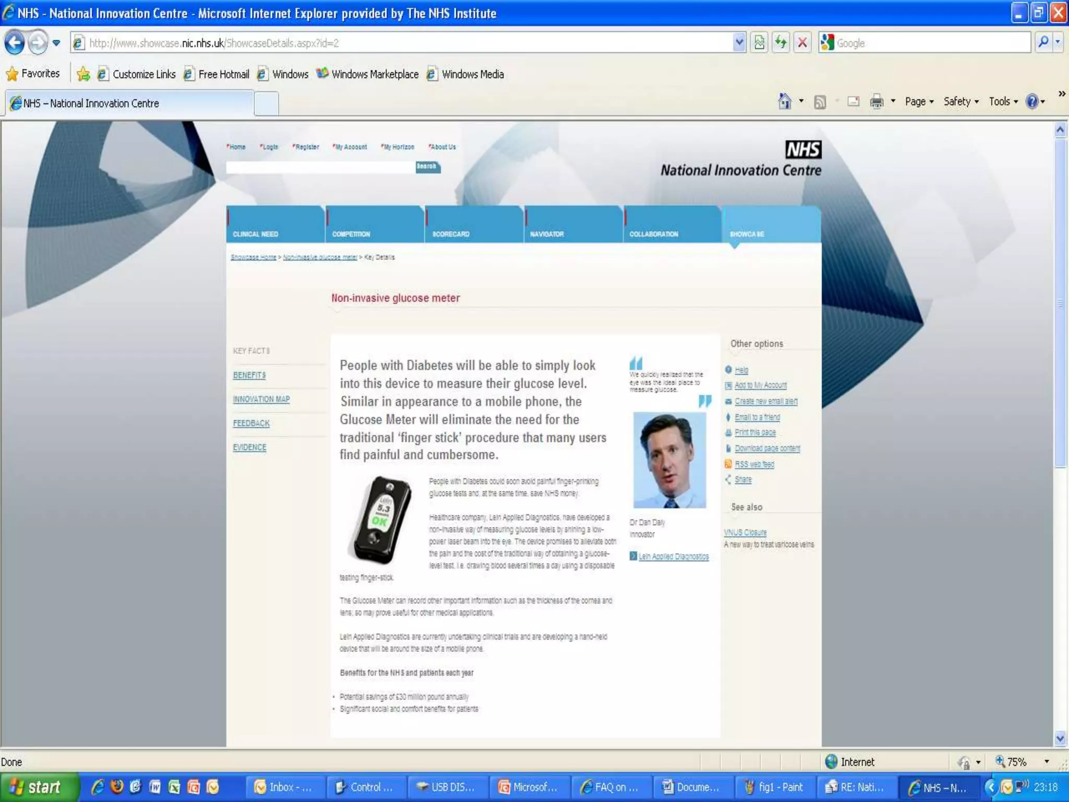Open Firefox from the quick launch
This screenshot has width=1069, height=802.
(117, 787)
